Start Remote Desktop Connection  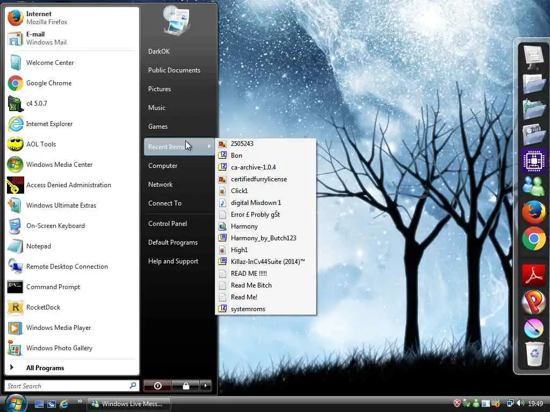[x=72, y=266]
